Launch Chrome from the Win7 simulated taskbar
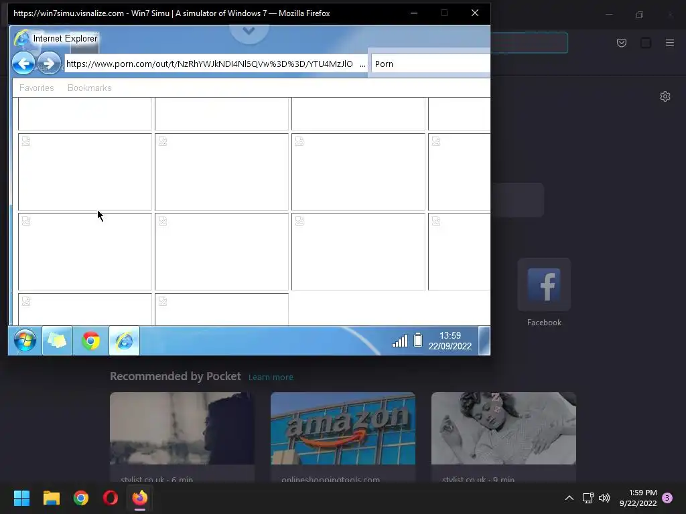 90,341
